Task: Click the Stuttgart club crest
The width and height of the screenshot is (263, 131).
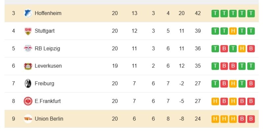Action: point(28,31)
